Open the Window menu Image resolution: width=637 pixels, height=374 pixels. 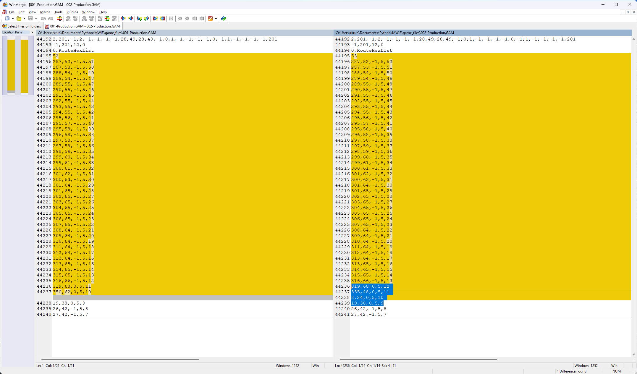(88, 12)
